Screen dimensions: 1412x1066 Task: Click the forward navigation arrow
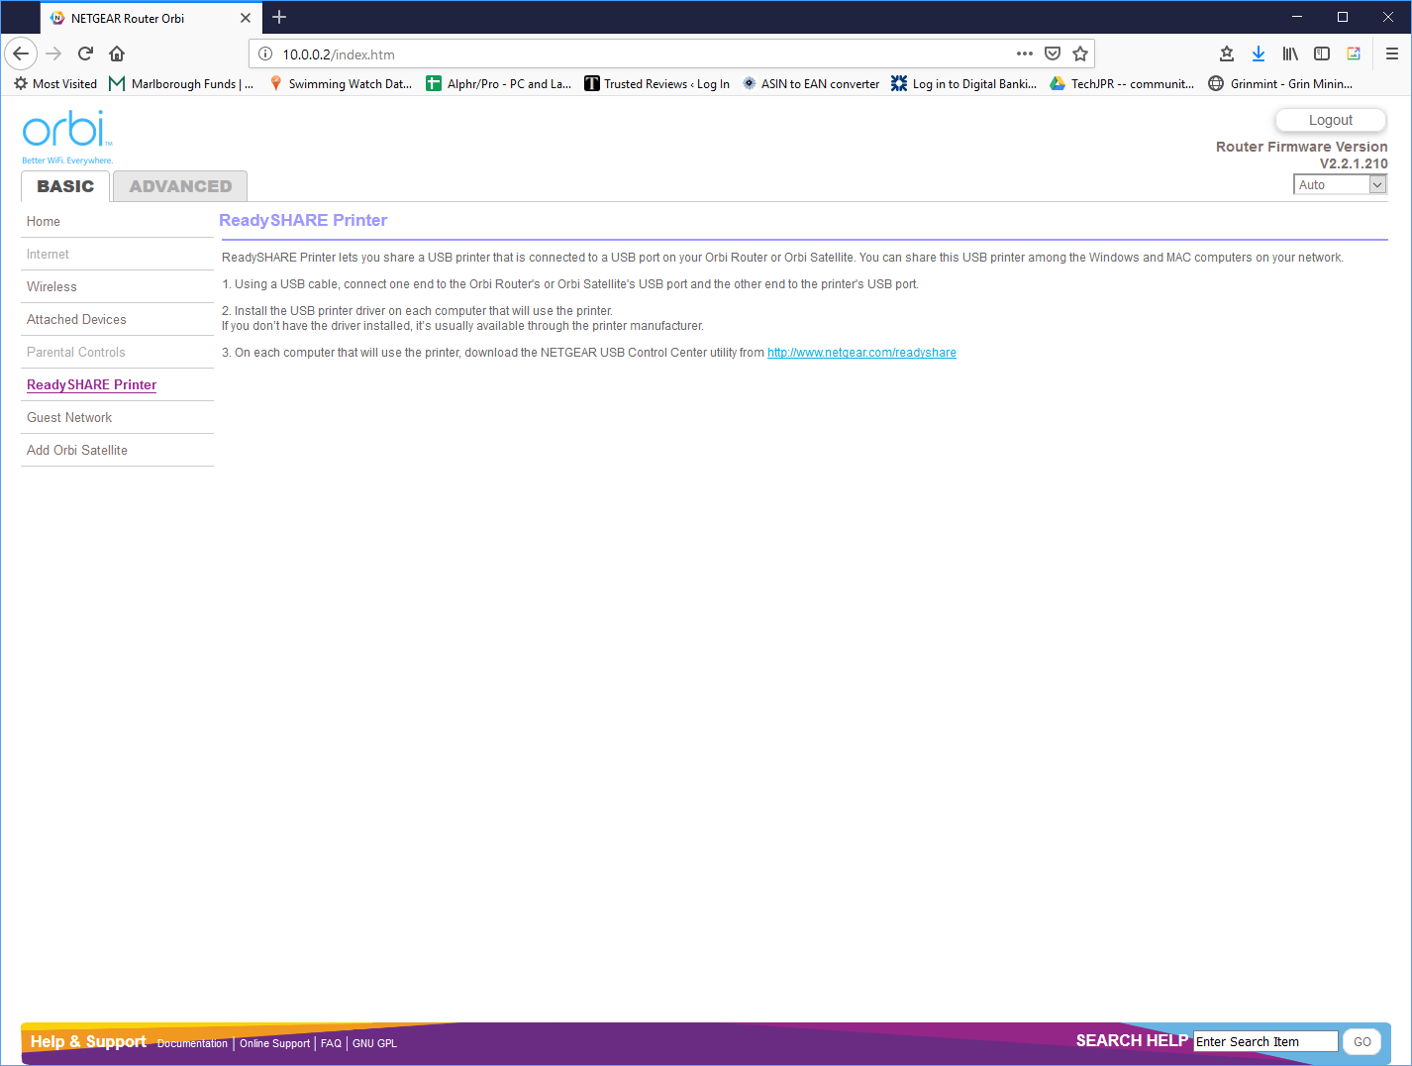pyautogui.click(x=54, y=53)
